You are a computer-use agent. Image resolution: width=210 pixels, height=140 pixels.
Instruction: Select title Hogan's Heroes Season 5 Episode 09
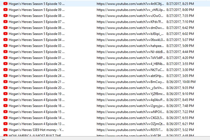[37, 10]
